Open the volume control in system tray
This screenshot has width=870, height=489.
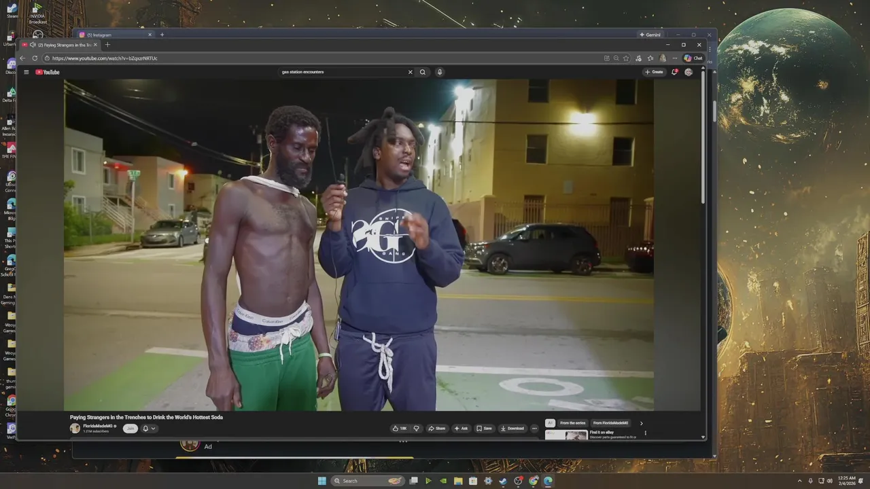(x=829, y=481)
